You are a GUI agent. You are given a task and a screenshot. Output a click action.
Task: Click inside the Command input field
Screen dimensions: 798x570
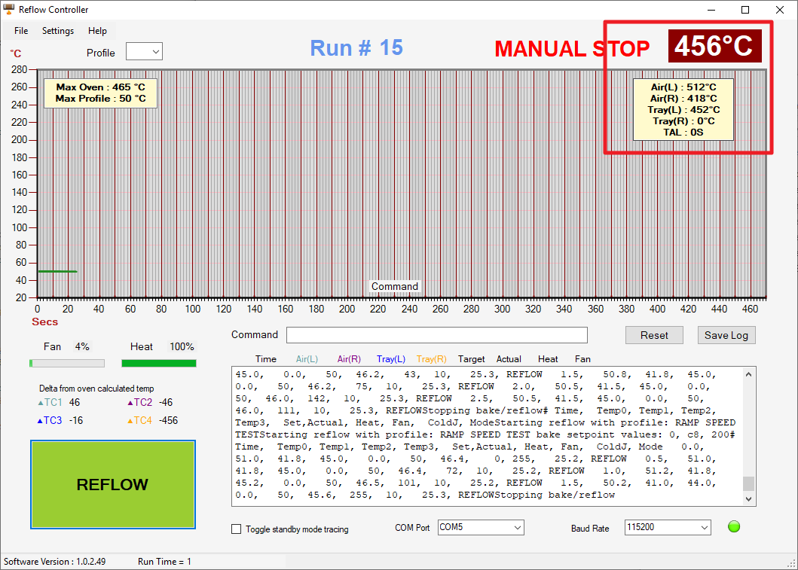point(437,334)
